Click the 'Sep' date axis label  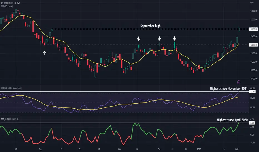coord(41,149)
